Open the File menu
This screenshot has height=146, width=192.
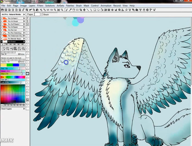pos(3,6)
